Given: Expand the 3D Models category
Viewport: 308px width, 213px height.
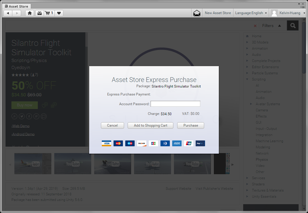Looking at the screenshot, I should point(247,42).
